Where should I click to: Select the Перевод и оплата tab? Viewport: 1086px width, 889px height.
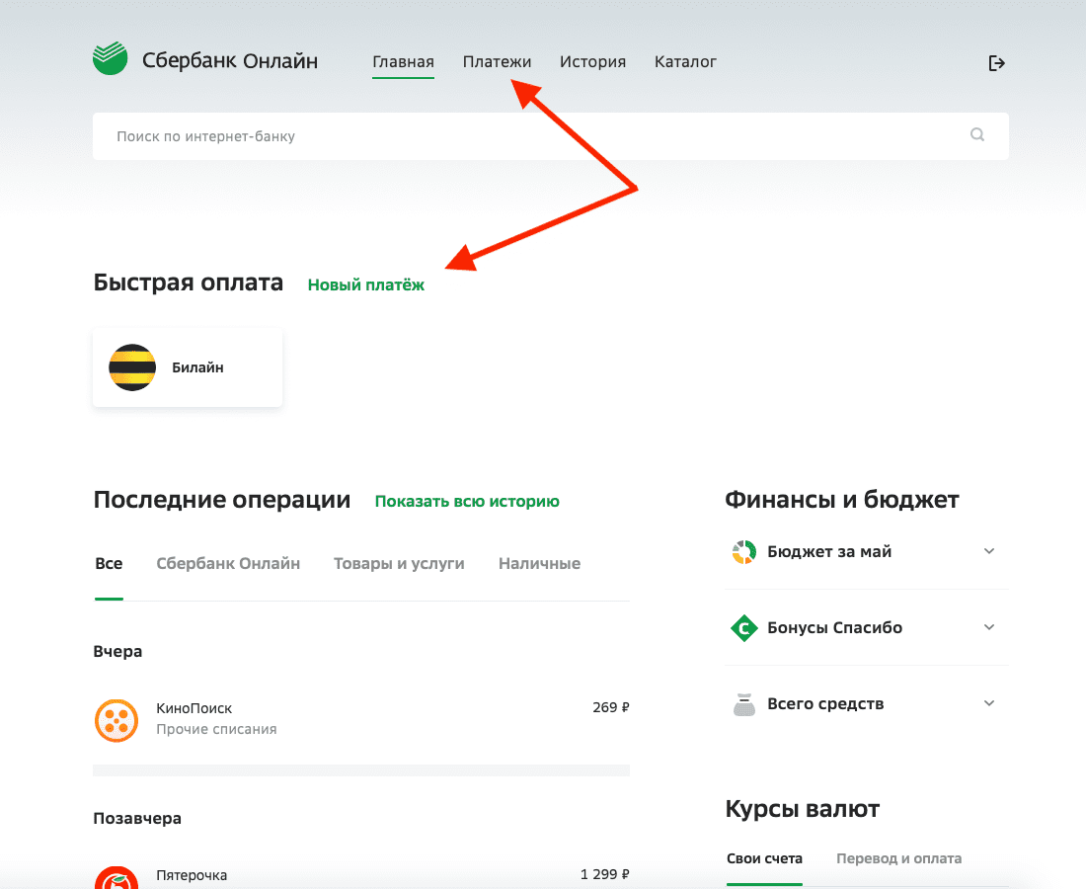tap(898, 858)
